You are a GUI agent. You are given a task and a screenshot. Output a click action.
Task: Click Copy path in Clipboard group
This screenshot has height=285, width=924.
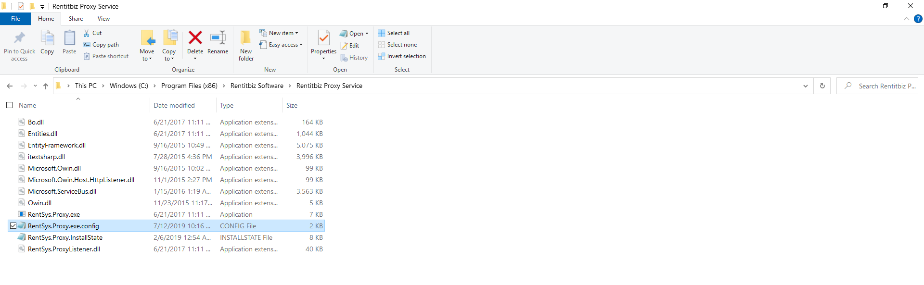tap(101, 45)
